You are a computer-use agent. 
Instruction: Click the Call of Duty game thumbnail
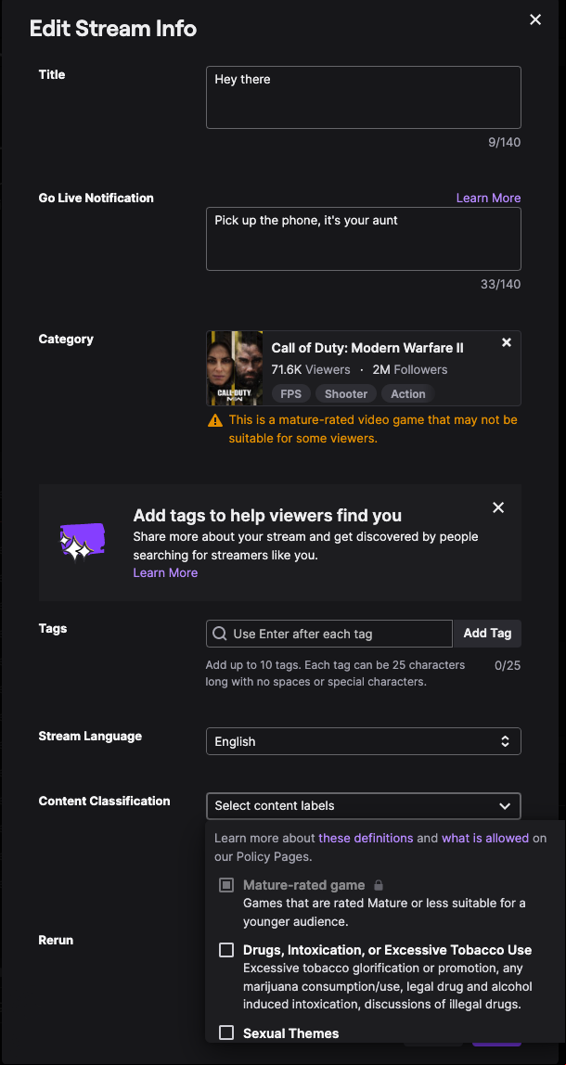[x=235, y=368]
